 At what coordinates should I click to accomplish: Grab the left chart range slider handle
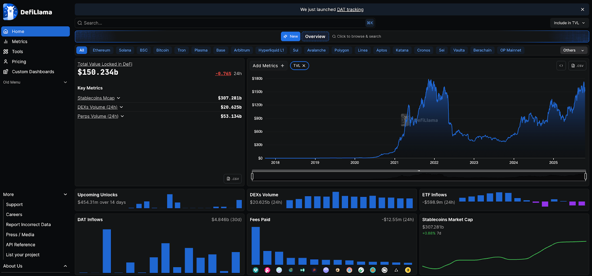(252, 176)
